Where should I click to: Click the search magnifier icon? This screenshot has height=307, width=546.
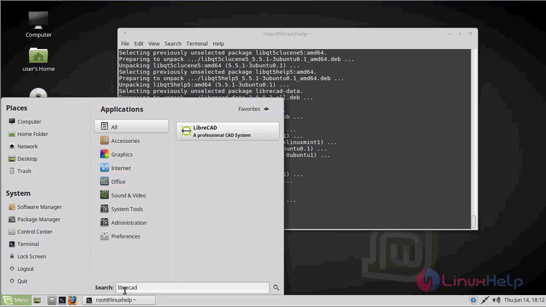click(276, 288)
